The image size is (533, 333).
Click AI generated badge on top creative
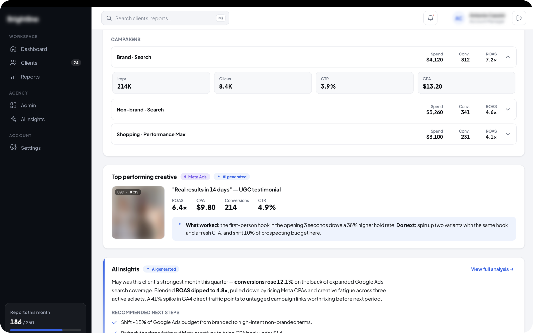pyautogui.click(x=232, y=177)
